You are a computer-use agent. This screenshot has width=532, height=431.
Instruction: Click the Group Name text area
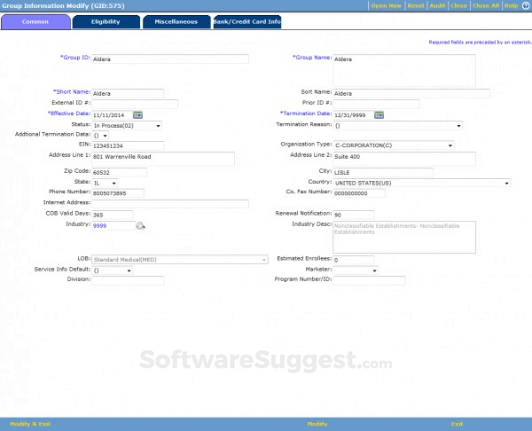(x=404, y=70)
